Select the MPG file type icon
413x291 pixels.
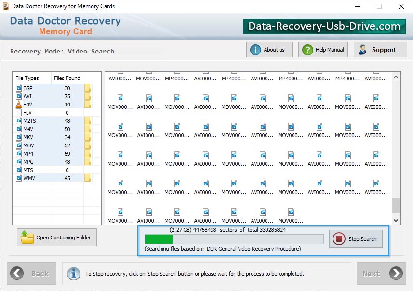pyautogui.click(x=19, y=161)
